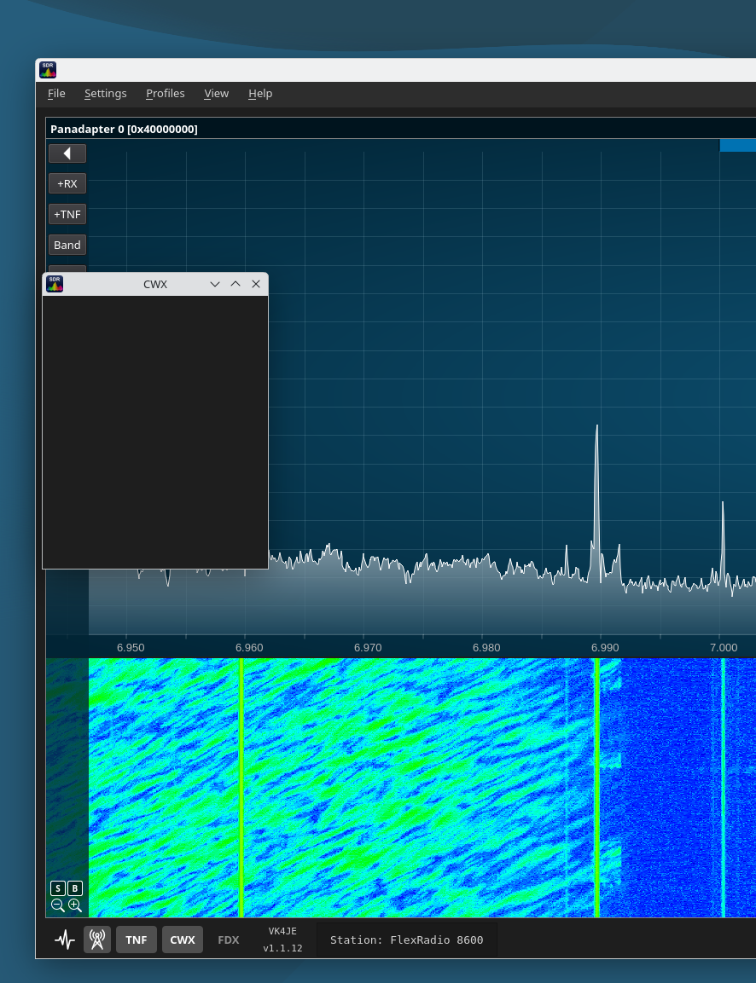The image size is (756, 983).
Task: Minimize the CWX window
Action: 214,284
